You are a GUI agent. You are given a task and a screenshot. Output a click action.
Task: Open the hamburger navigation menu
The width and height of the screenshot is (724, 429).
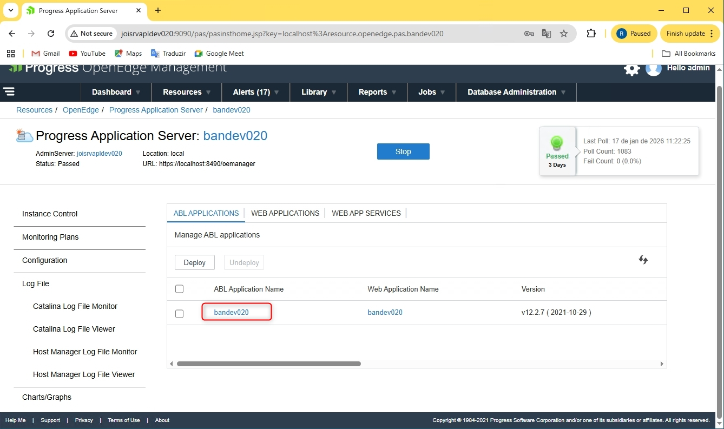(9, 92)
